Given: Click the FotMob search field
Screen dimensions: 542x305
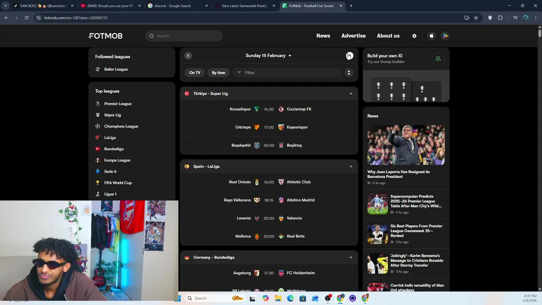Looking at the screenshot, I should pyautogui.click(x=184, y=36).
